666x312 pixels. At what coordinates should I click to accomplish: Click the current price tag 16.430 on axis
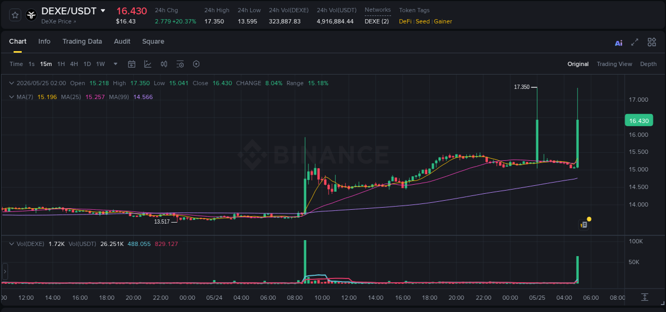tap(639, 121)
